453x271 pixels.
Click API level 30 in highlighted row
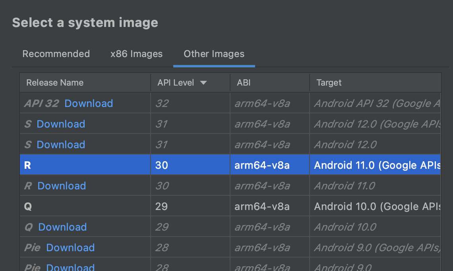coord(162,165)
